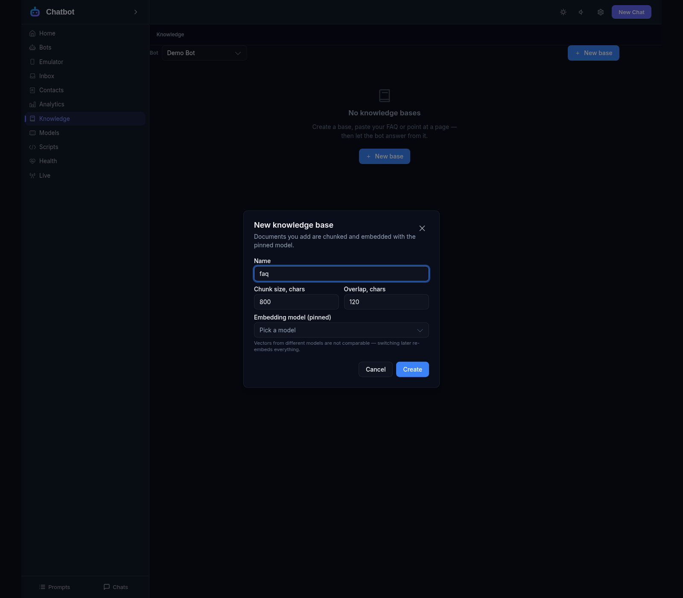
Task: Mute sounds via speaker icon
Action: click(x=581, y=12)
